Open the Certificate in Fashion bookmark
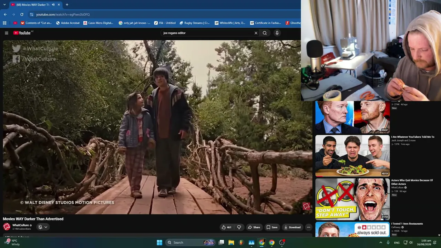441x248 pixels. pos(266,23)
